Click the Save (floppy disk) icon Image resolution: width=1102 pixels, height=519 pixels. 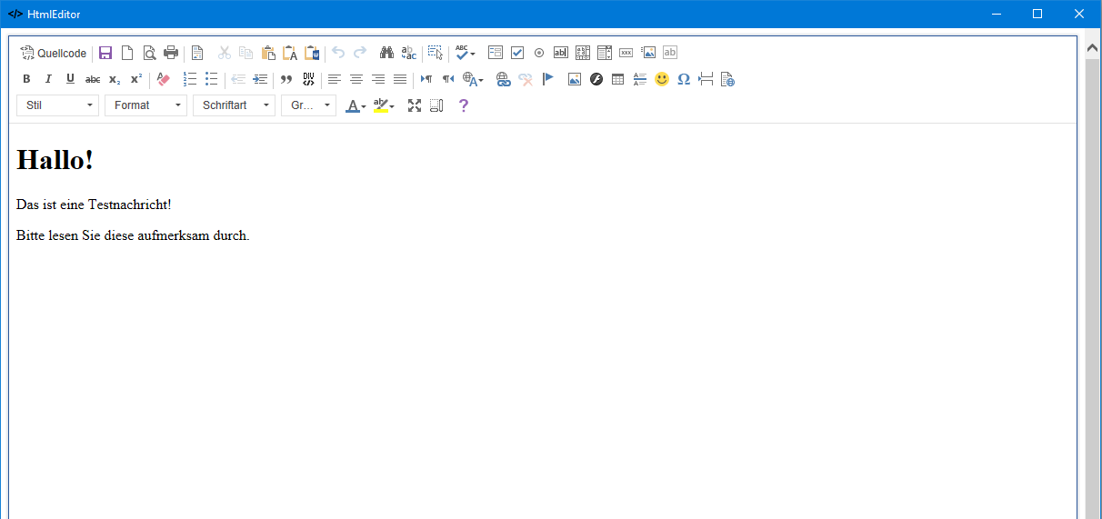[x=105, y=53]
